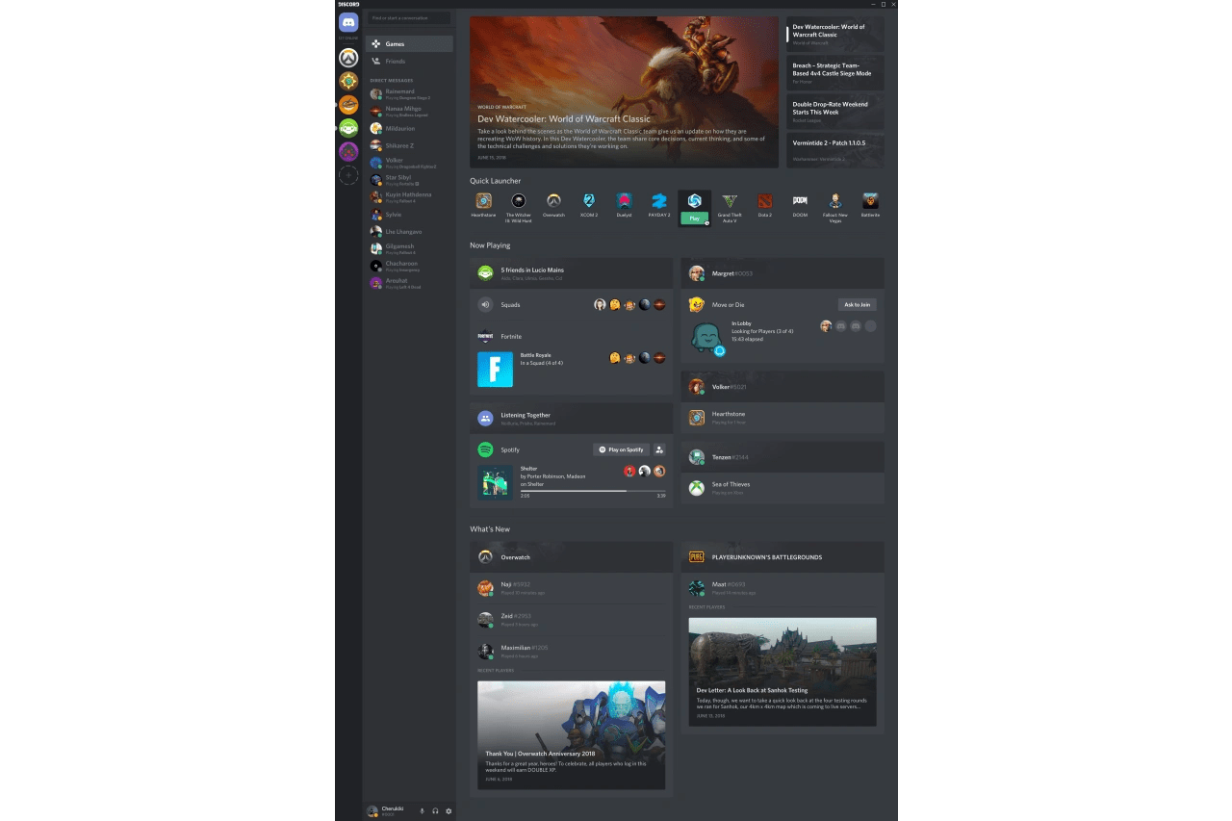
Task: Click the Xbox icon beside Sea of Thieves
Action: pos(696,489)
